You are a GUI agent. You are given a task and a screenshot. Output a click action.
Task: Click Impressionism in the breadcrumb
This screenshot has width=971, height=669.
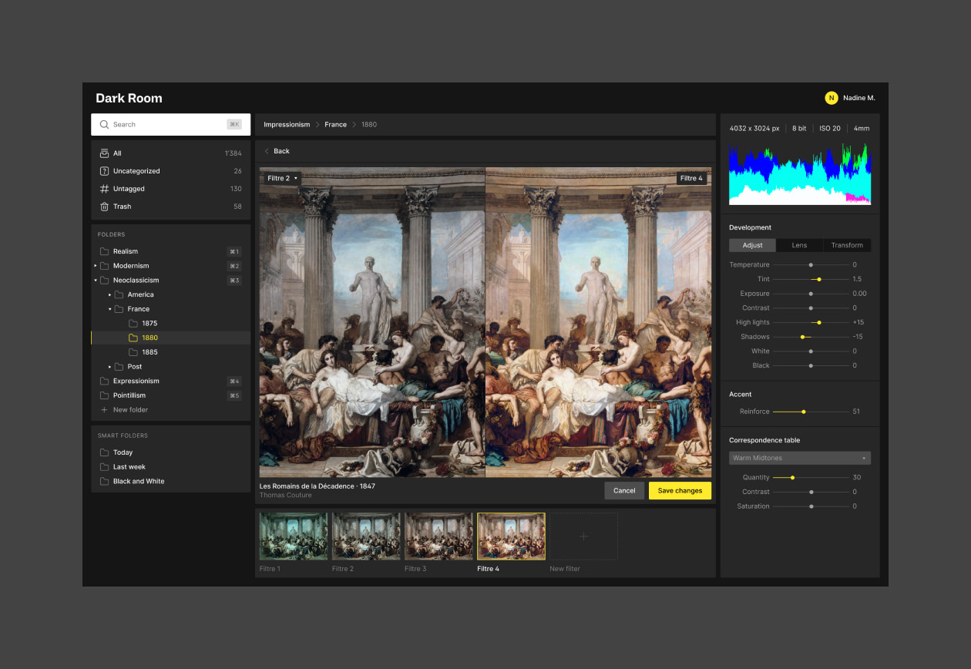pos(287,124)
